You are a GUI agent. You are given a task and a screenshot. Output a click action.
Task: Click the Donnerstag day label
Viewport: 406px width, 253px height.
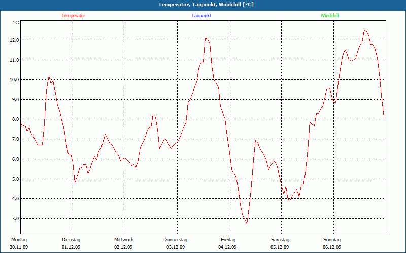[175, 240]
